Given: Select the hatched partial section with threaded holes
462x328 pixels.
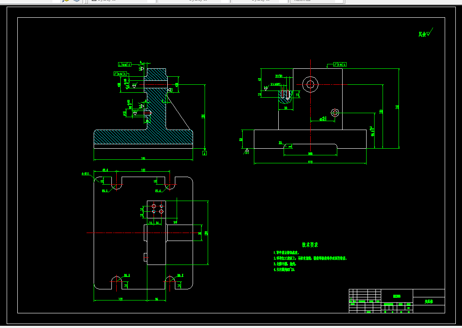Looking at the screenshot, I should (285, 97).
